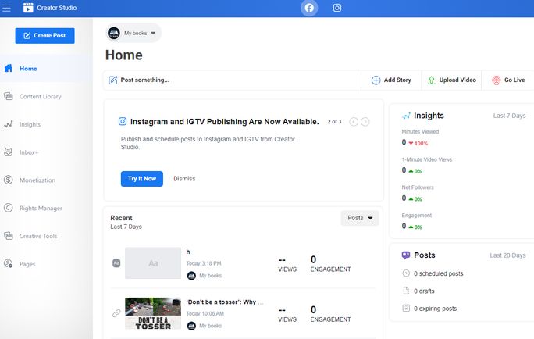Go to previous announcement card
This screenshot has width=534, height=339.
click(354, 122)
